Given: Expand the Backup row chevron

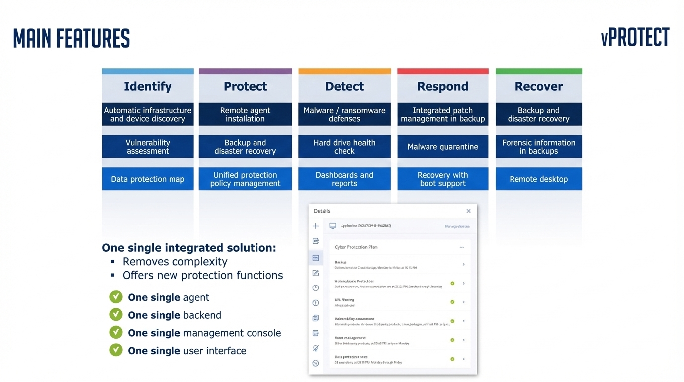Looking at the screenshot, I should click(464, 265).
